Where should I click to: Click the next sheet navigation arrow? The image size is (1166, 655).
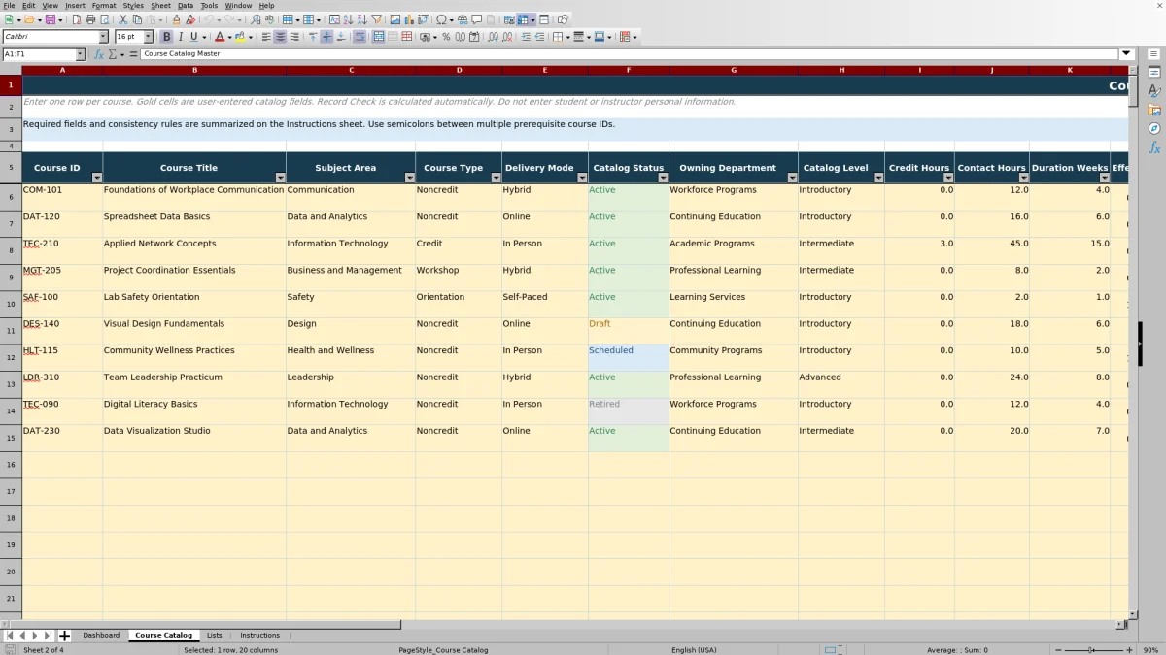click(35, 636)
